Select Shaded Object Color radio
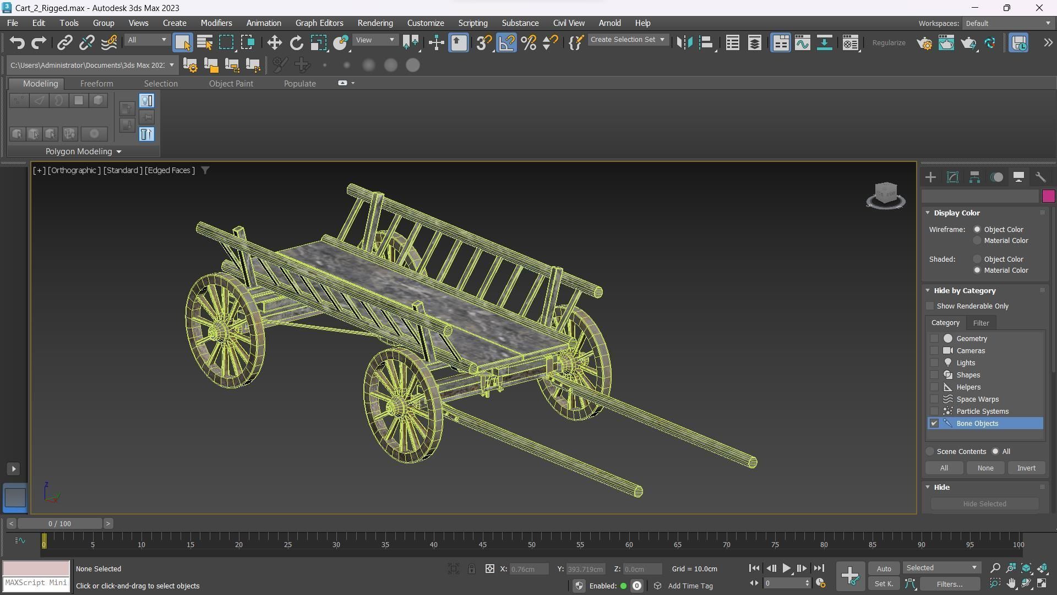This screenshot has height=595, width=1057. 977,259
